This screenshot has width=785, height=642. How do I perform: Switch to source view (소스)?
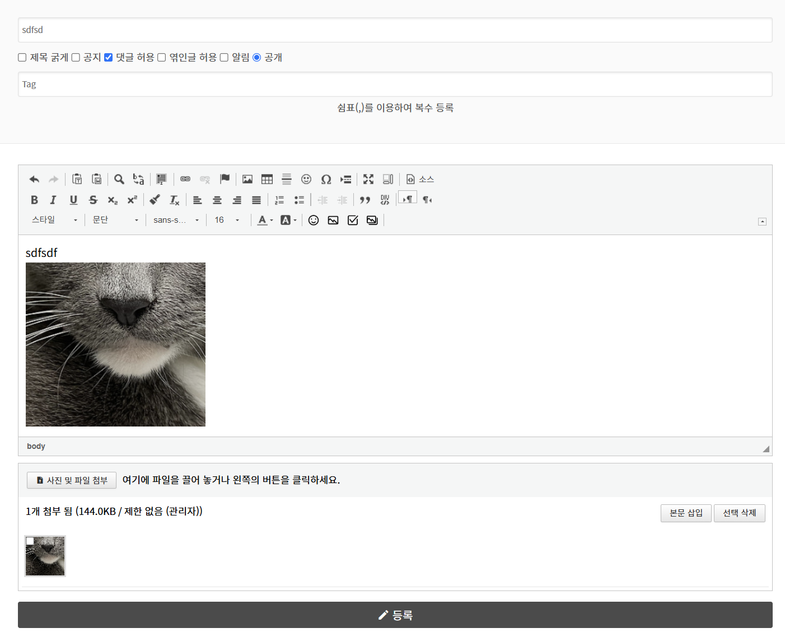pos(420,179)
